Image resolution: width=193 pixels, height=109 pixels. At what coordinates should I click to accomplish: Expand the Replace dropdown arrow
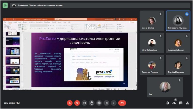pos(123,27)
